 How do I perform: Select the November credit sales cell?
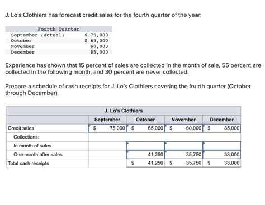click(x=183, y=128)
